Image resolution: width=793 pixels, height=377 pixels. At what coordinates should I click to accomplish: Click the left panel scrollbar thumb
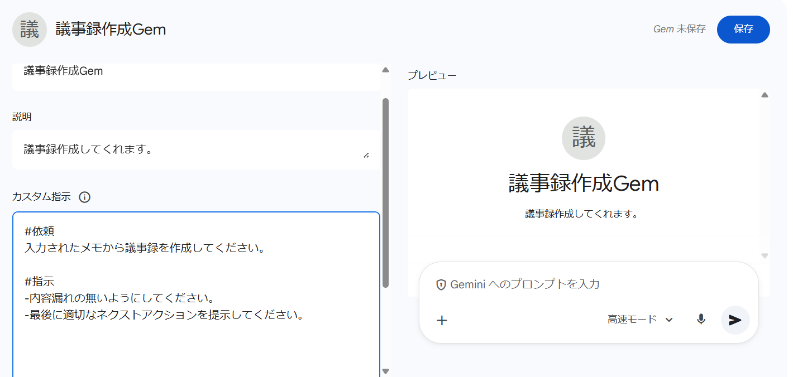pyautogui.click(x=385, y=193)
